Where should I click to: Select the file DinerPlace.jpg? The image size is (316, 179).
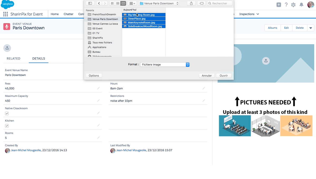(144, 19)
